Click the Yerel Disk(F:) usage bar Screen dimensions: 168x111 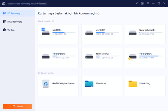pos(64,56)
